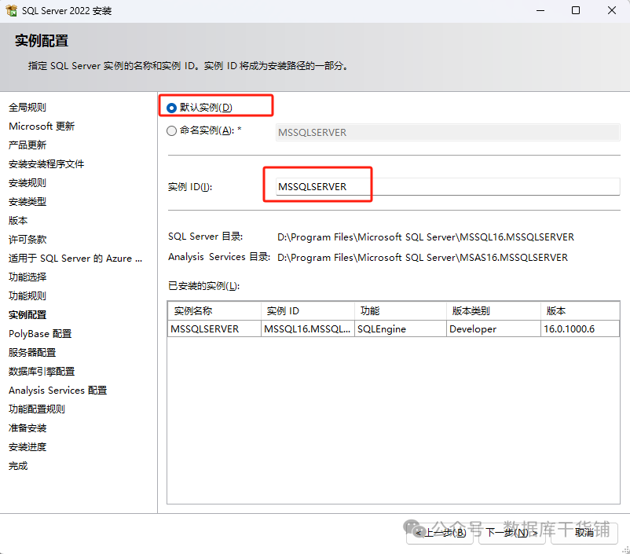The width and height of the screenshot is (630, 554).
Task: Click the 适用于 SQL Server 的 Azure step
Action: click(75, 258)
